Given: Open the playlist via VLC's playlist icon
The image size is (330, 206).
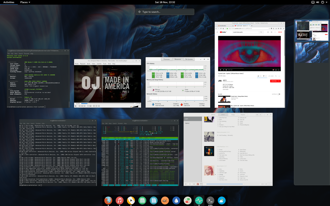Looking at the screenshot, I should (x=94, y=106).
